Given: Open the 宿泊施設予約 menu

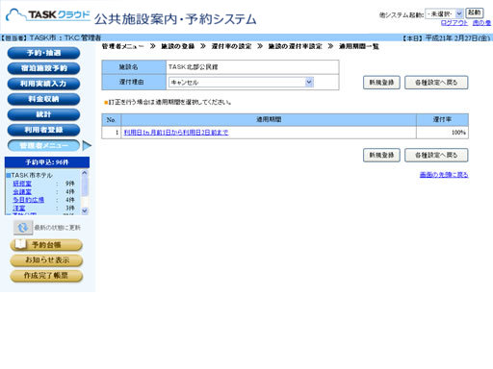Looking at the screenshot, I should coord(43,68).
